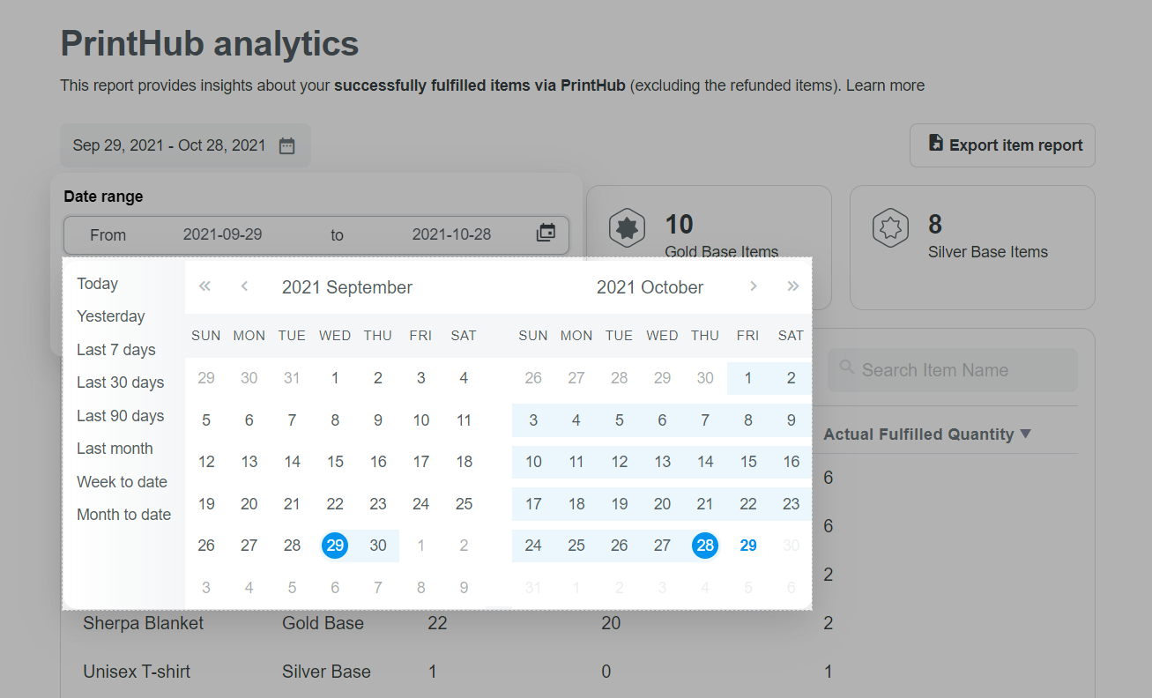
Task: Go to next month with right arrow
Action: [753, 286]
